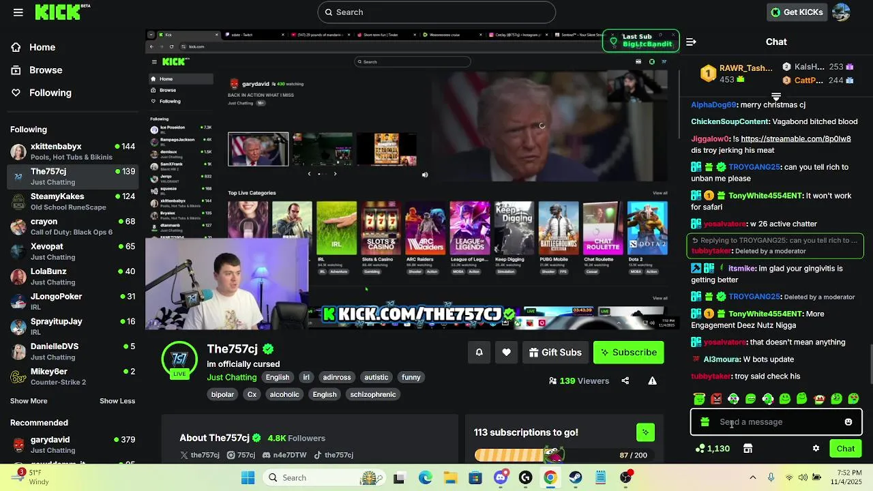The image size is (873, 491).
Task: Click the live stream video player
Action: pyautogui.click(x=413, y=179)
